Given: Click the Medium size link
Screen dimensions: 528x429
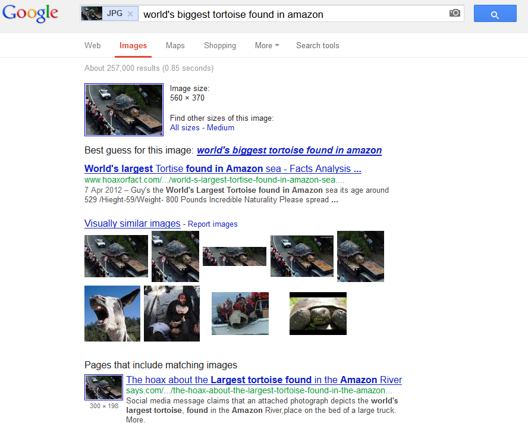Looking at the screenshot, I should click(221, 128).
